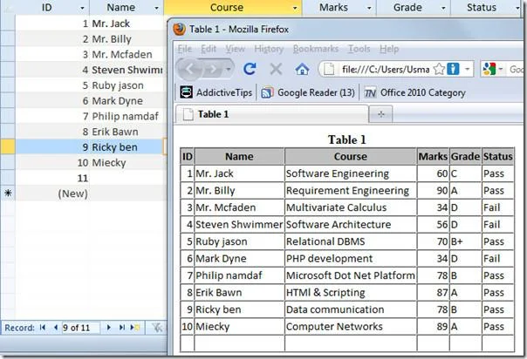
Task: Select the 'Philip namdaf' cell in Access datasheet
Action: [127, 116]
